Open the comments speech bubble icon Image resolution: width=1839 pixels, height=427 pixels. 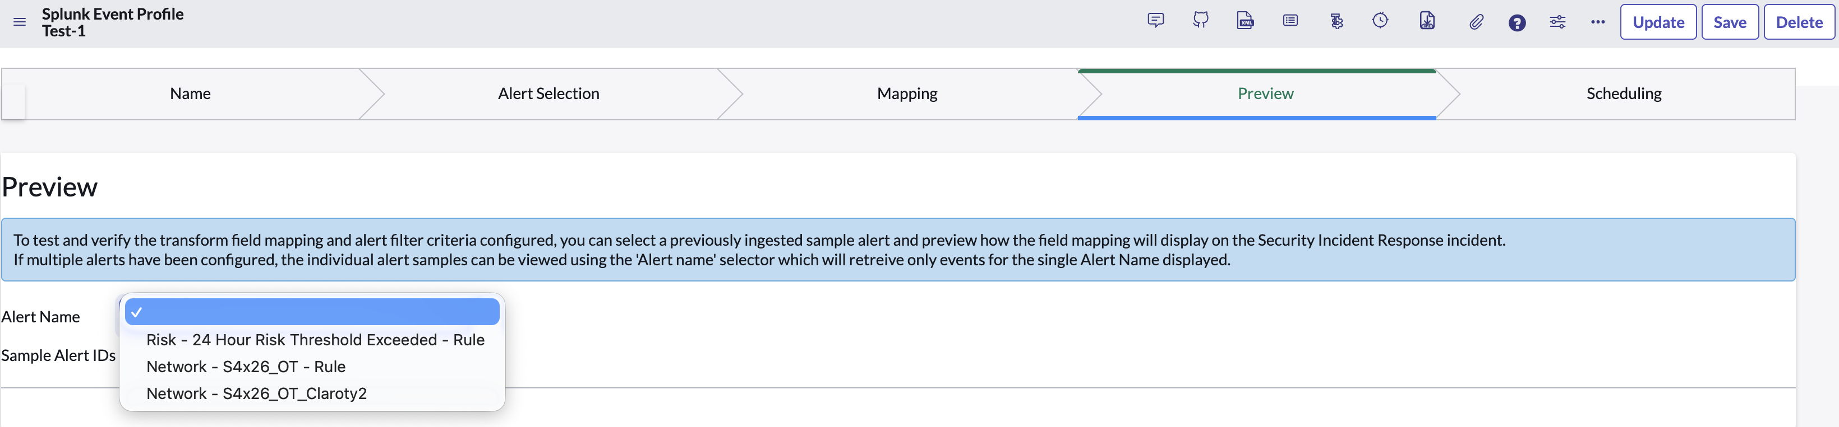click(1156, 21)
